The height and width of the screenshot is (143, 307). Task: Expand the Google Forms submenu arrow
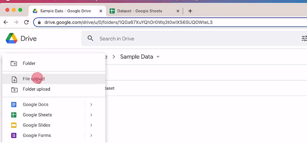tap(91, 135)
